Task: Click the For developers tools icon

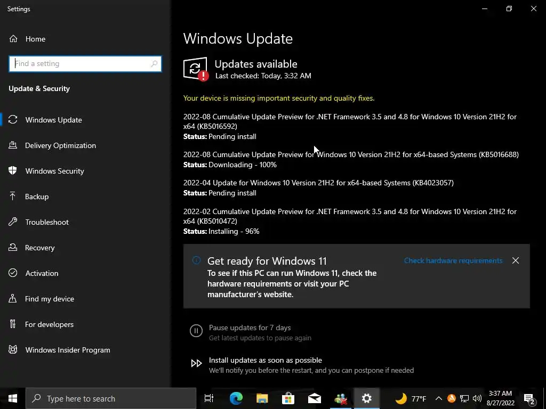Action: (13, 324)
